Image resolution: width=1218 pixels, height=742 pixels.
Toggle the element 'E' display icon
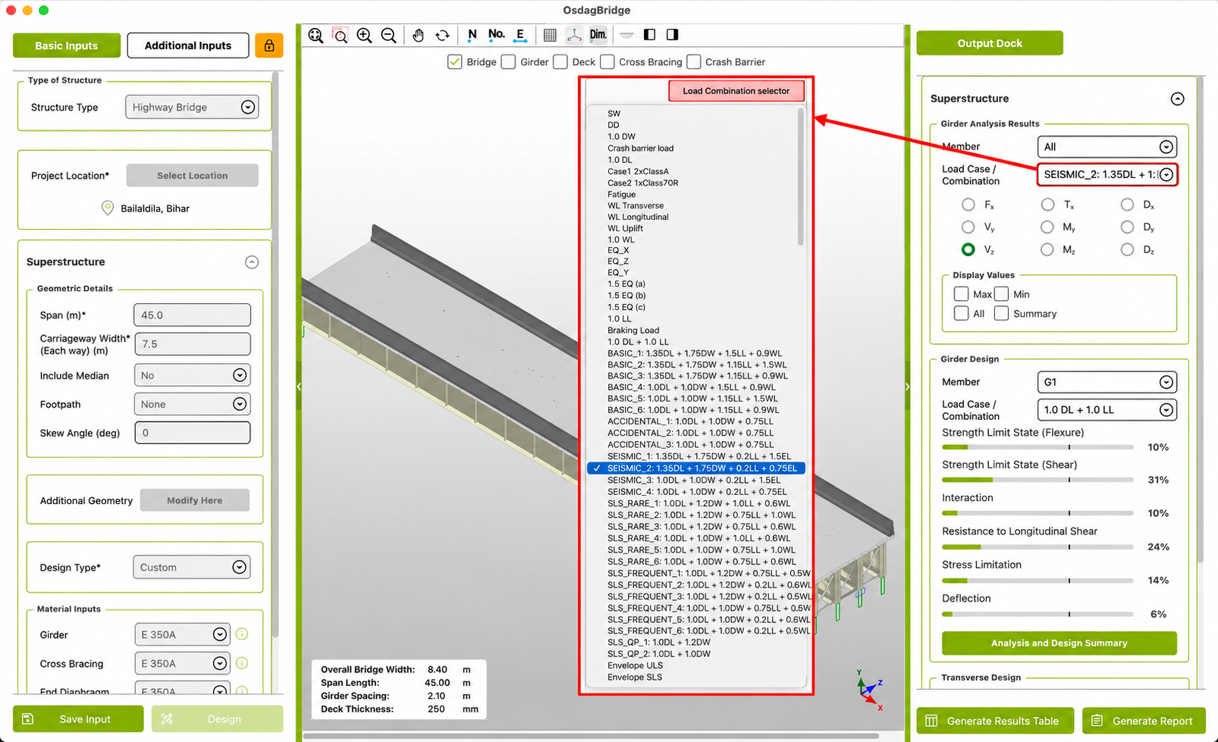point(520,35)
